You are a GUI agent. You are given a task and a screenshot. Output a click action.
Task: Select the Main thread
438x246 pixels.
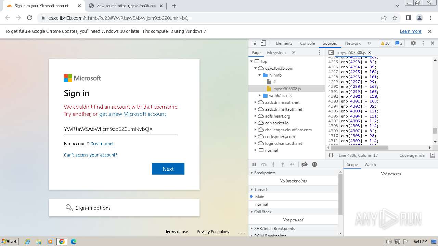coord(293,197)
